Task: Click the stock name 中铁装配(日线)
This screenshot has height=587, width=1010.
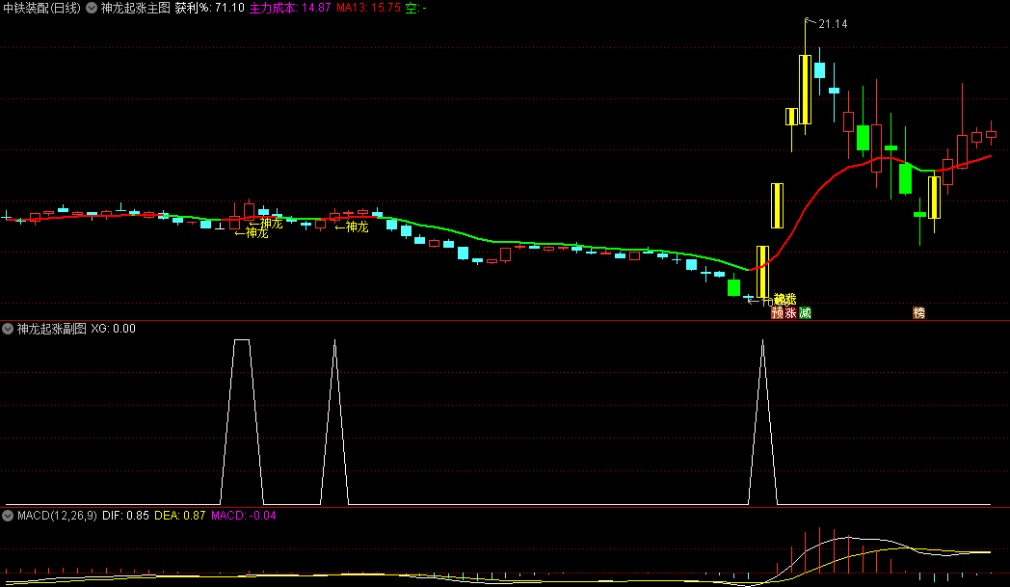Action: tap(42, 8)
